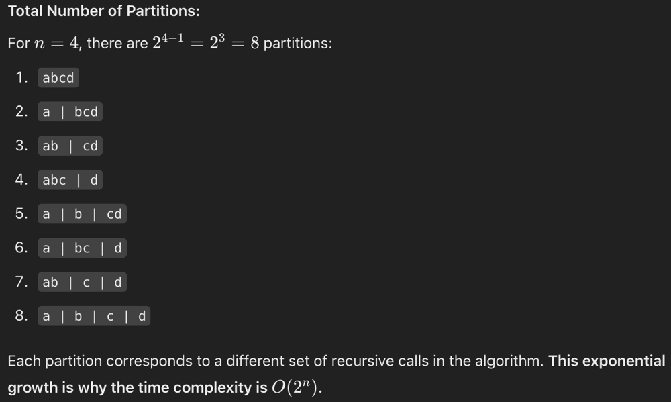Click the "abc | d" code snippet
The width and height of the screenshot is (671, 402).
pyautogui.click(x=70, y=180)
